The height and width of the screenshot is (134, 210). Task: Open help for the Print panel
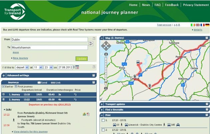click(x=207, y=115)
